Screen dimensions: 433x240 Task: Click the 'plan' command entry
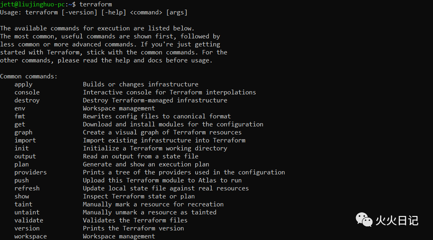(x=22, y=164)
